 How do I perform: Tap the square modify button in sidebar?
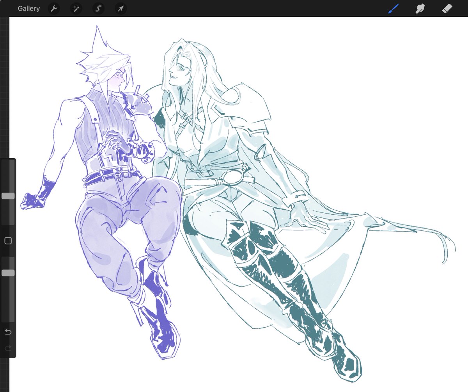pyautogui.click(x=8, y=241)
